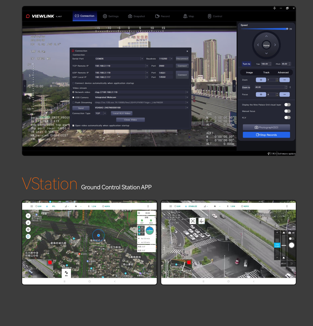Switch to the Snapshot tab

136,16
